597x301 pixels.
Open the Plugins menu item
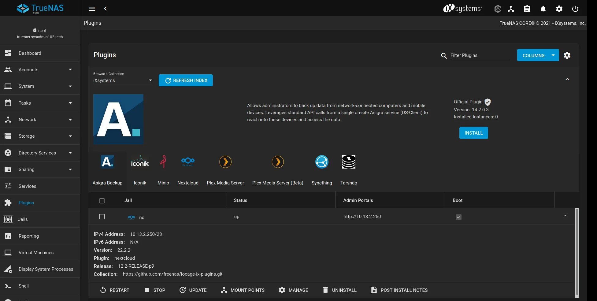pos(40,203)
